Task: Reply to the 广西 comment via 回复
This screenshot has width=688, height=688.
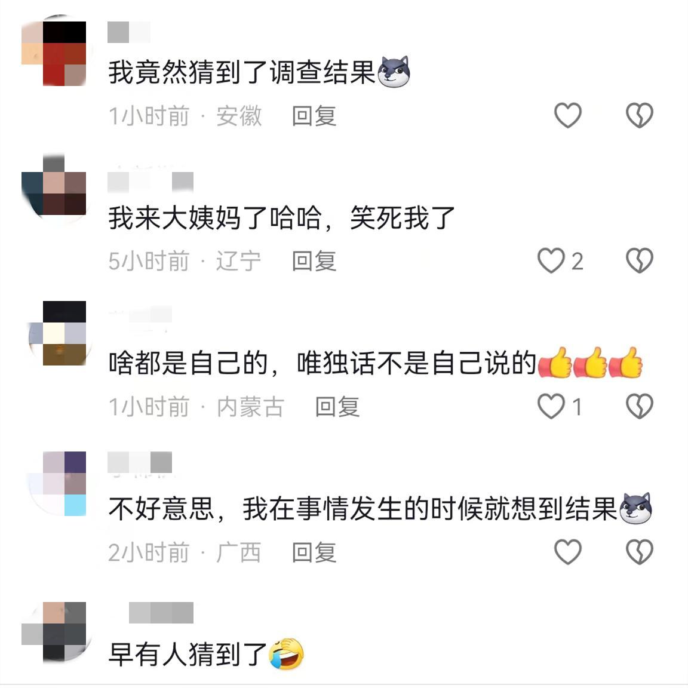Action: [314, 552]
